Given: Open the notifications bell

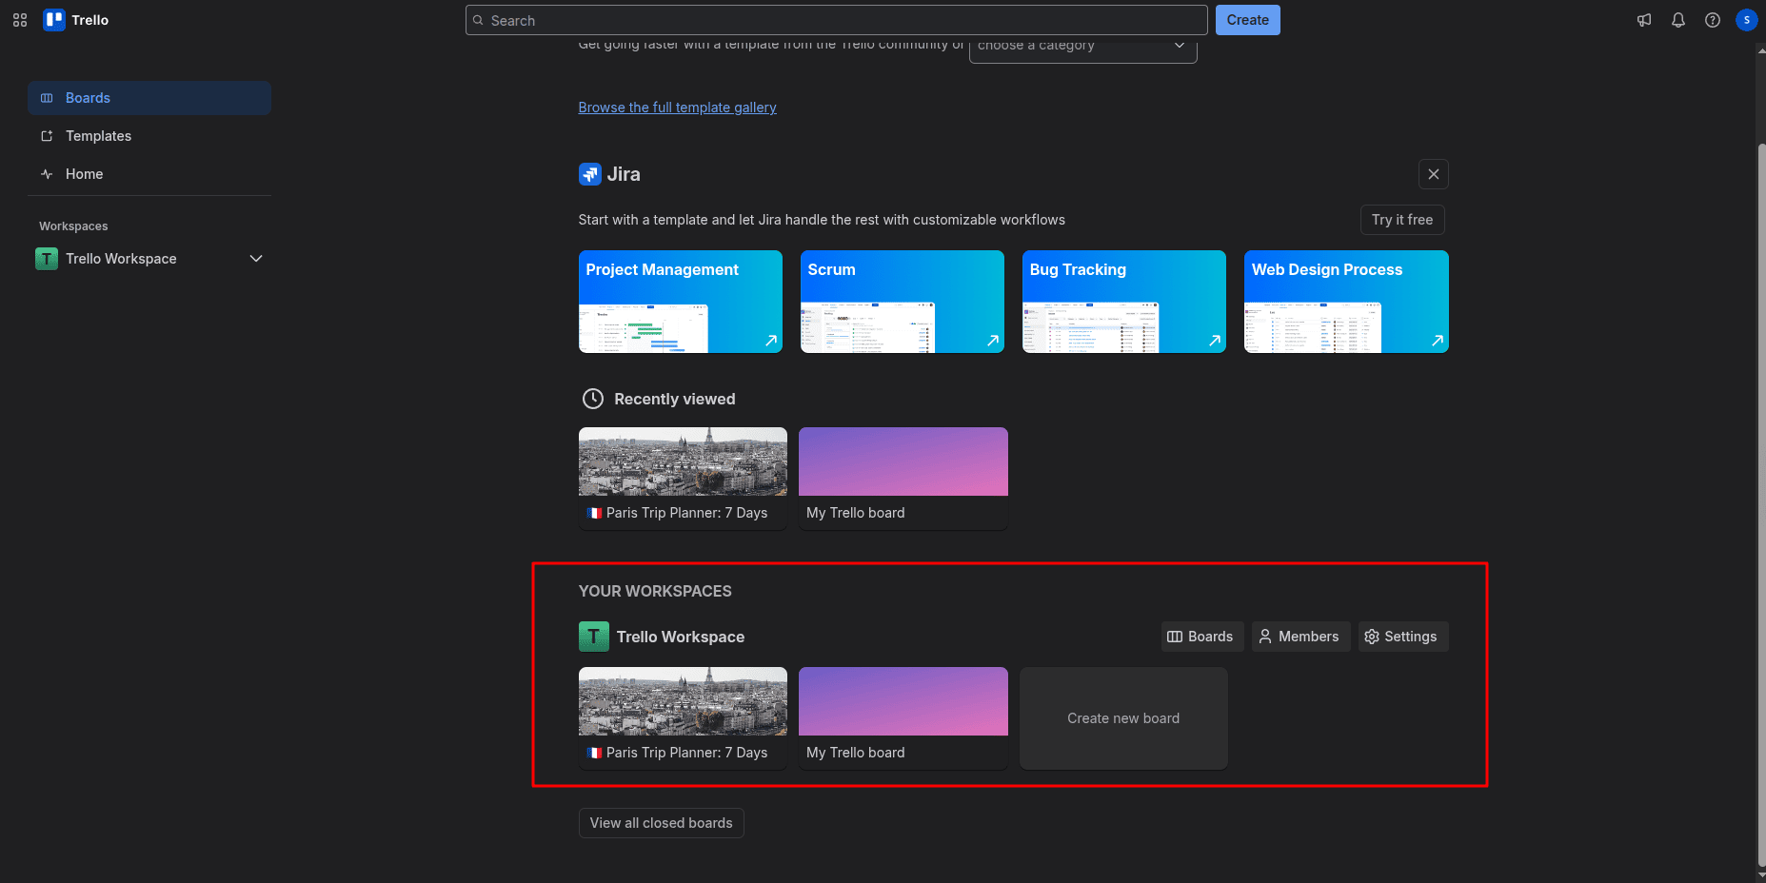Looking at the screenshot, I should 1678,20.
